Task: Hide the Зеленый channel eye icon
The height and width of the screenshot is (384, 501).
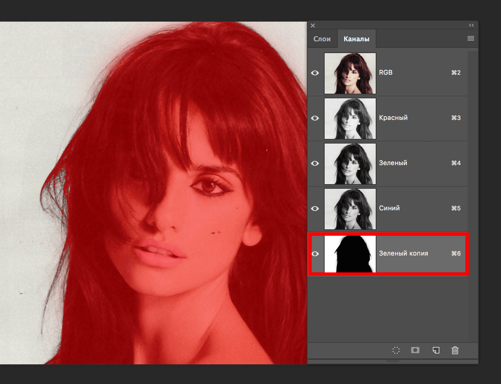Action: click(315, 163)
